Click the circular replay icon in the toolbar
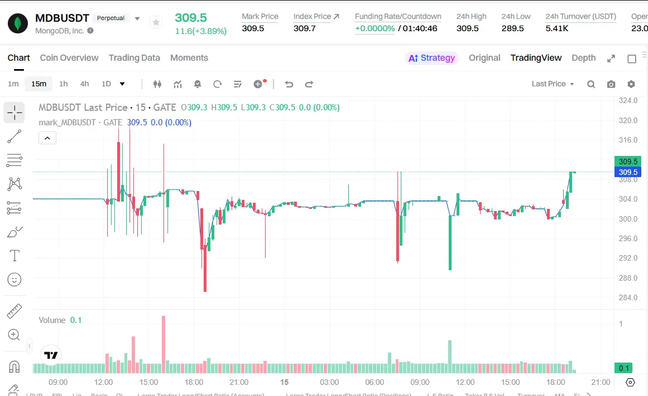 point(217,84)
